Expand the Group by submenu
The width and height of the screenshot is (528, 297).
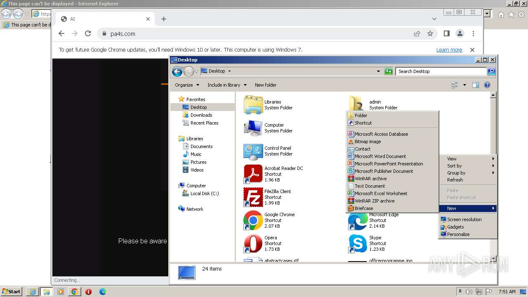coord(468,173)
